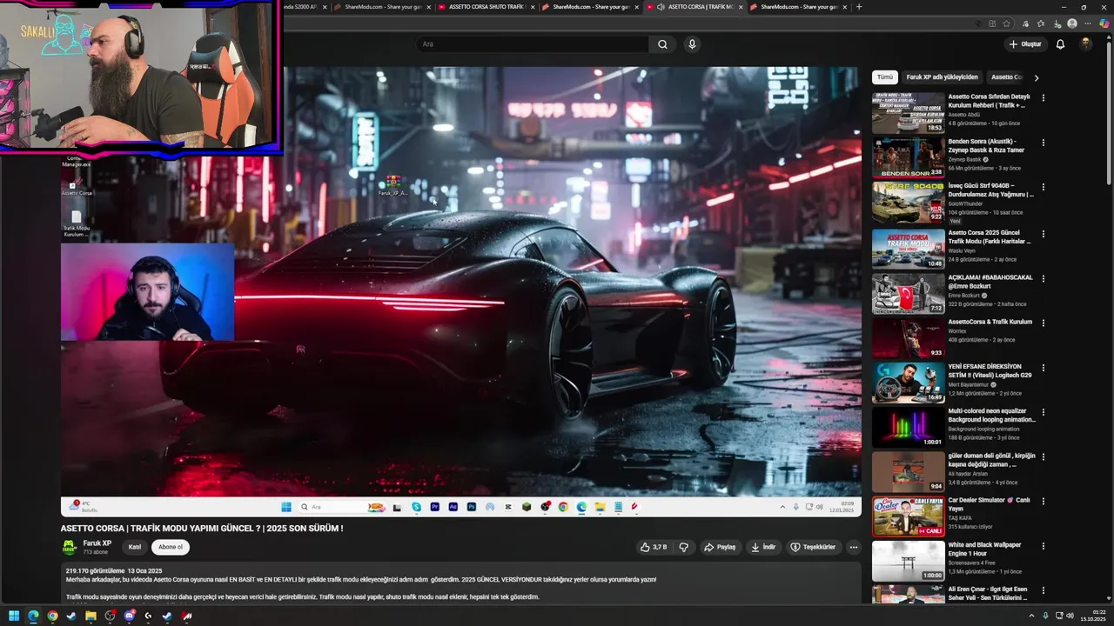Image resolution: width=1114 pixels, height=626 pixels.
Task: Mute audio on playing ASSETTO CORSA tab
Action: [661, 7]
